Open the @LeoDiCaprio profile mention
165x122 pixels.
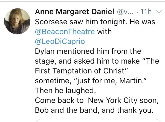point(60,41)
